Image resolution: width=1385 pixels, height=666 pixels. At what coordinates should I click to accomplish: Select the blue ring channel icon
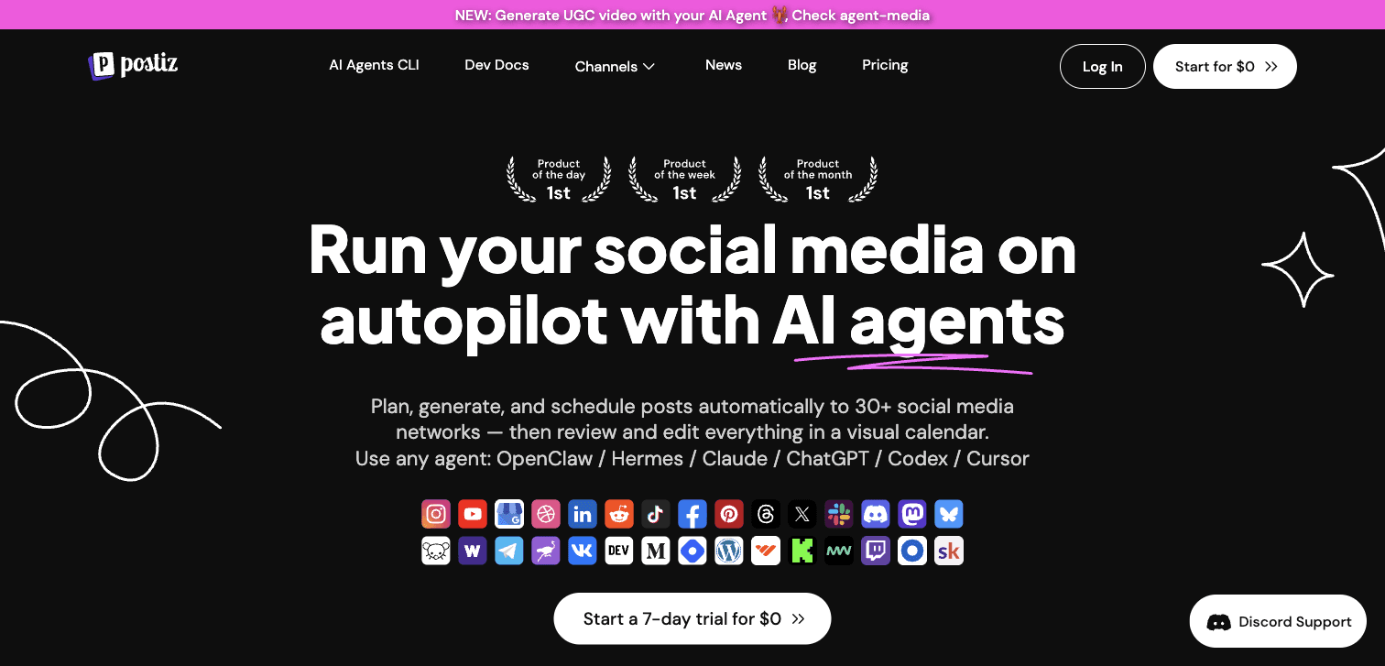[912, 551]
